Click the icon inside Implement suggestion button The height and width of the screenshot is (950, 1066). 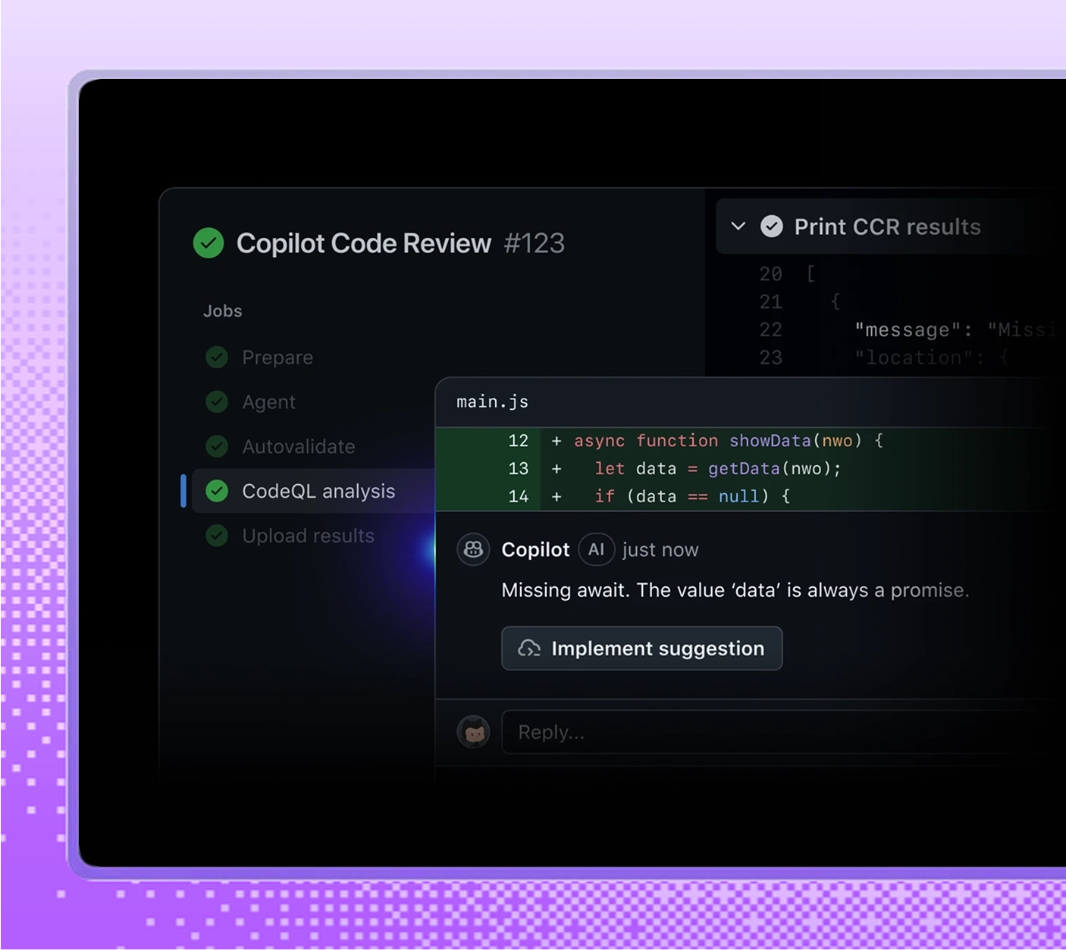[x=529, y=648]
